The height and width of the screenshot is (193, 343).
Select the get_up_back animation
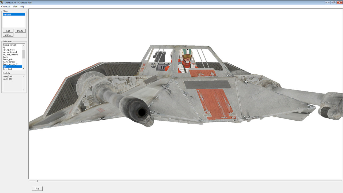tap(13, 50)
